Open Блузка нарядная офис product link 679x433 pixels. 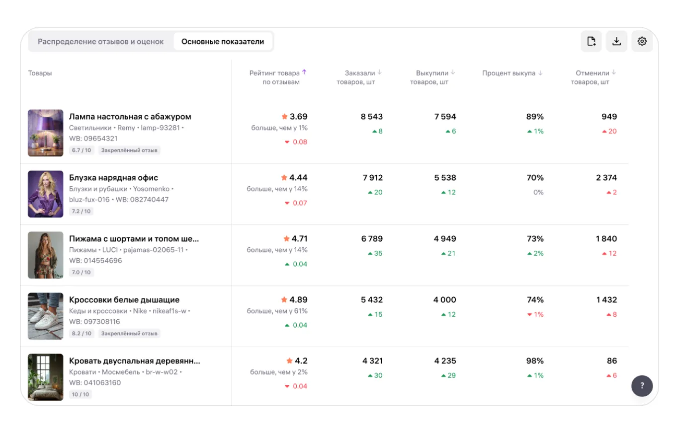pyautogui.click(x=113, y=178)
